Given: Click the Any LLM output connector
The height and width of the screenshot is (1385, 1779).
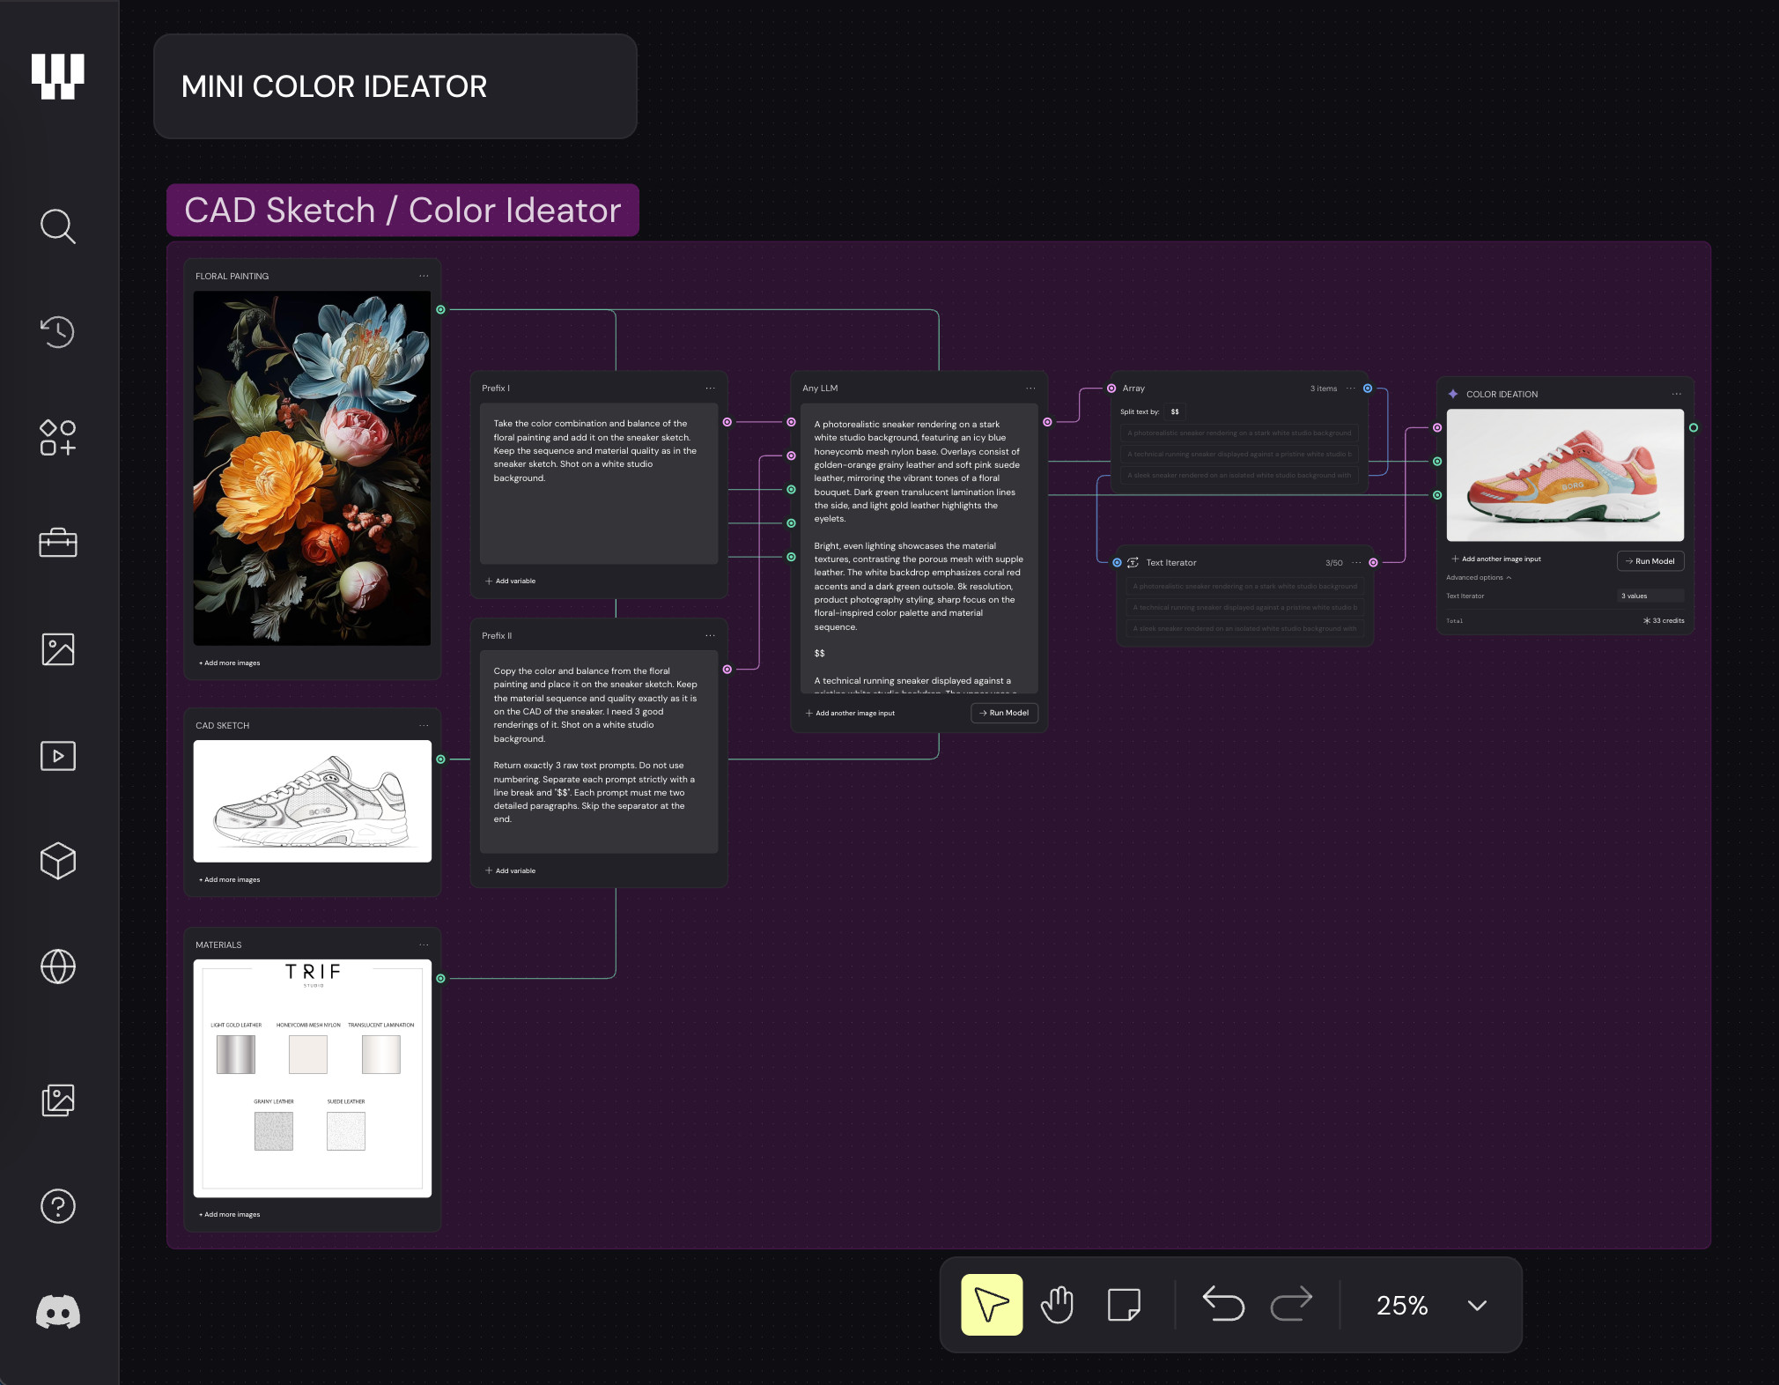Looking at the screenshot, I should coord(1047,422).
